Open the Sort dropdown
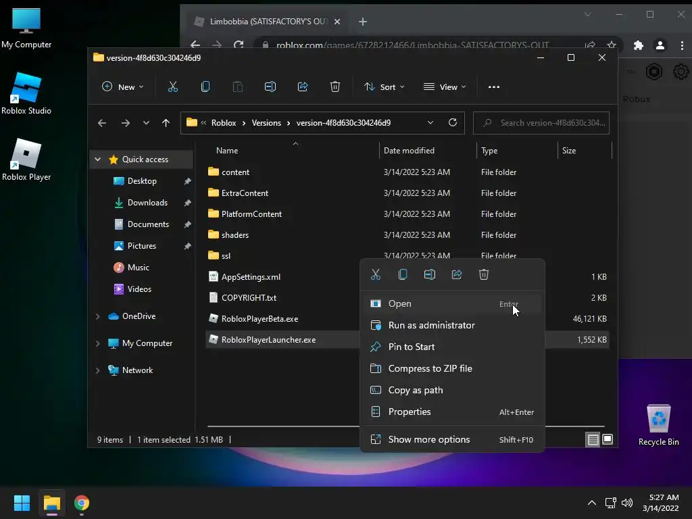This screenshot has height=519, width=692. (384, 87)
